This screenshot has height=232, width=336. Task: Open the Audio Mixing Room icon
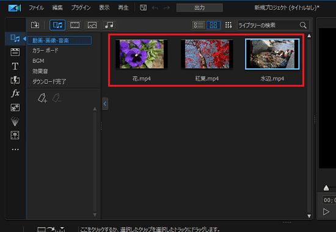click(15, 135)
